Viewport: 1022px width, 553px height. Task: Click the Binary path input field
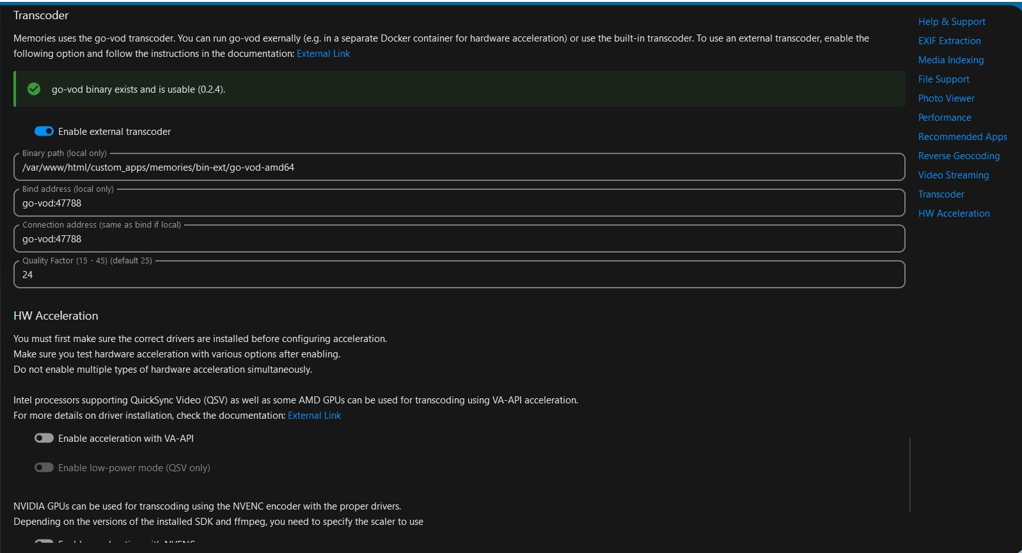[459, 167]
